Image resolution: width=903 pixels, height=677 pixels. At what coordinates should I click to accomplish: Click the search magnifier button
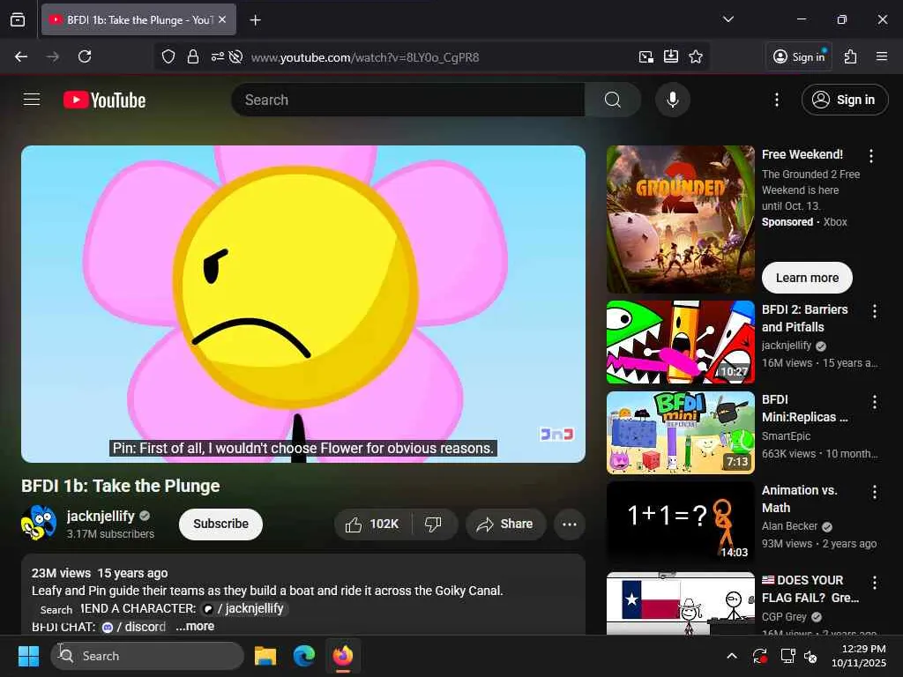click(613, 100)
